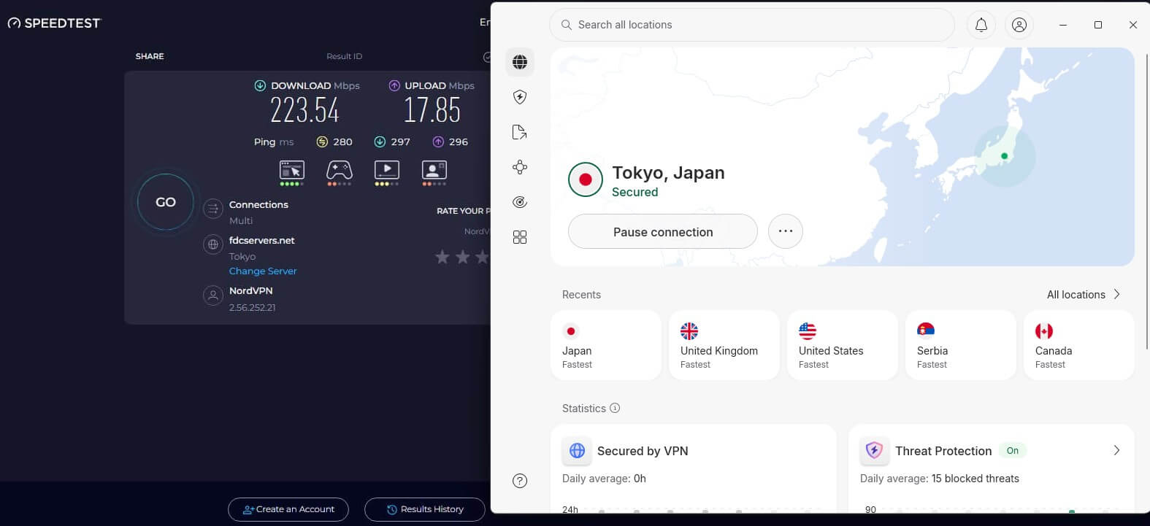Screen dimensions: 1150x526
Task: Connect to recent United Kingdom Fastest
Action: (724, 345)
